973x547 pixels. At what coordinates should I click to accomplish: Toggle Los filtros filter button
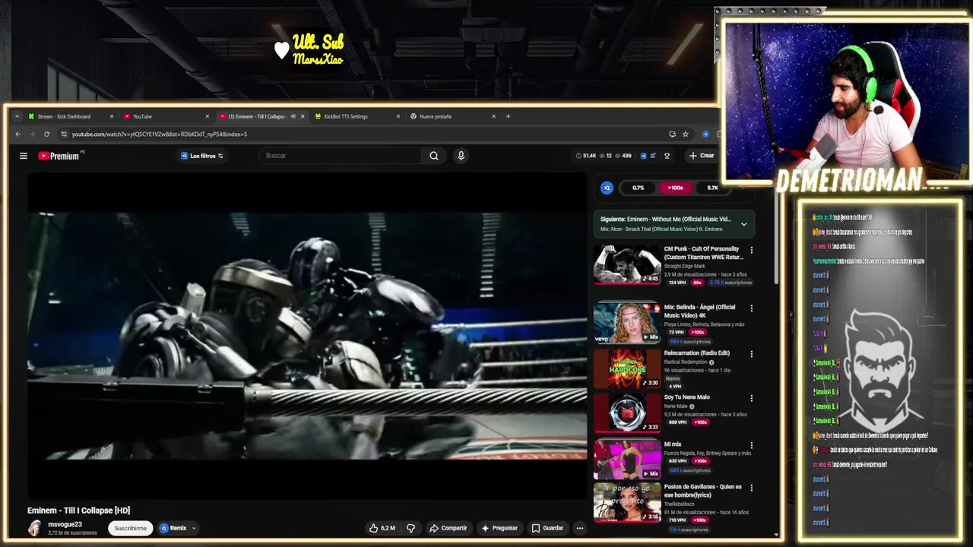tap(201, 156)
